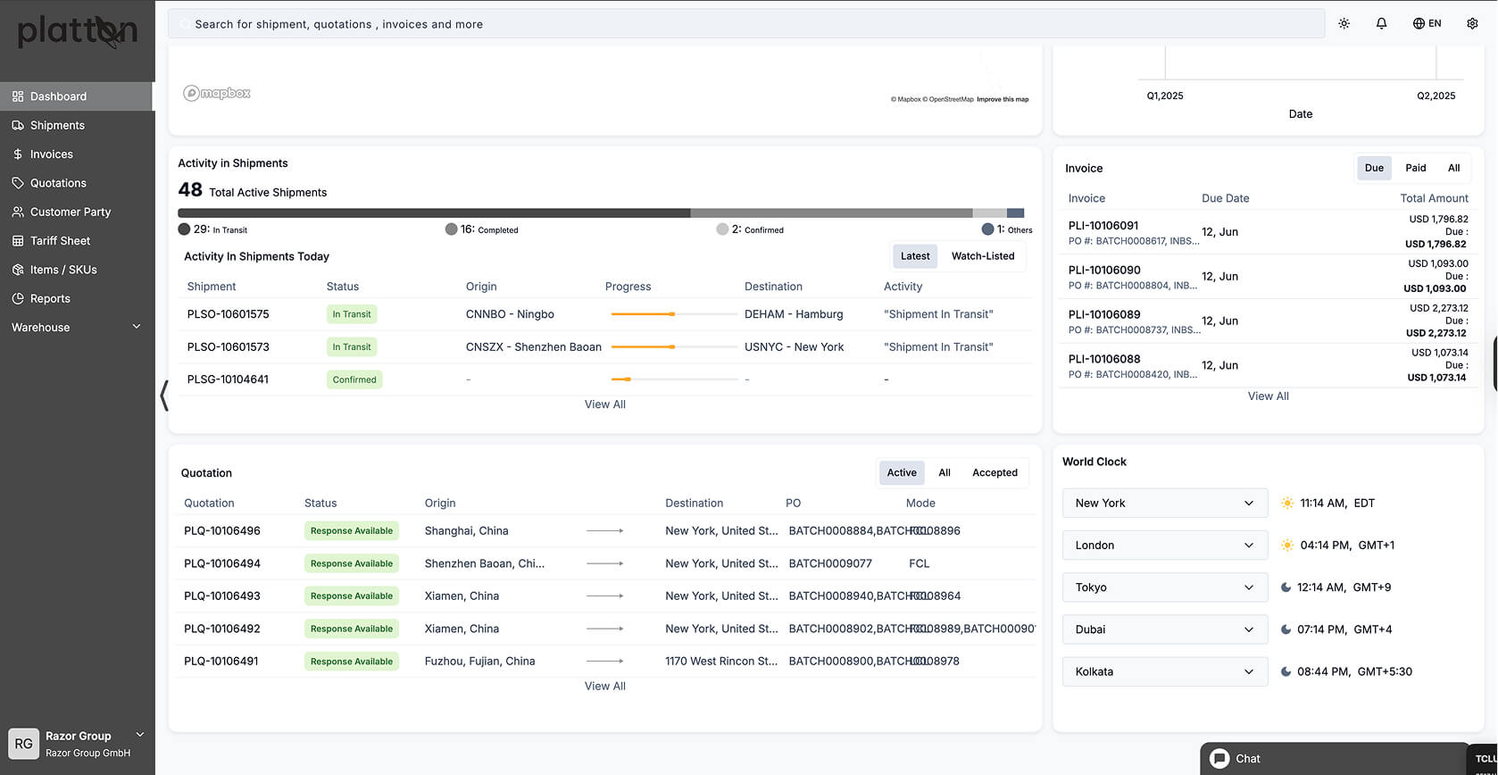This screenshot has height=775, width=1498.
Task: Go to Customer Party menu item
Action: point(71,212)
